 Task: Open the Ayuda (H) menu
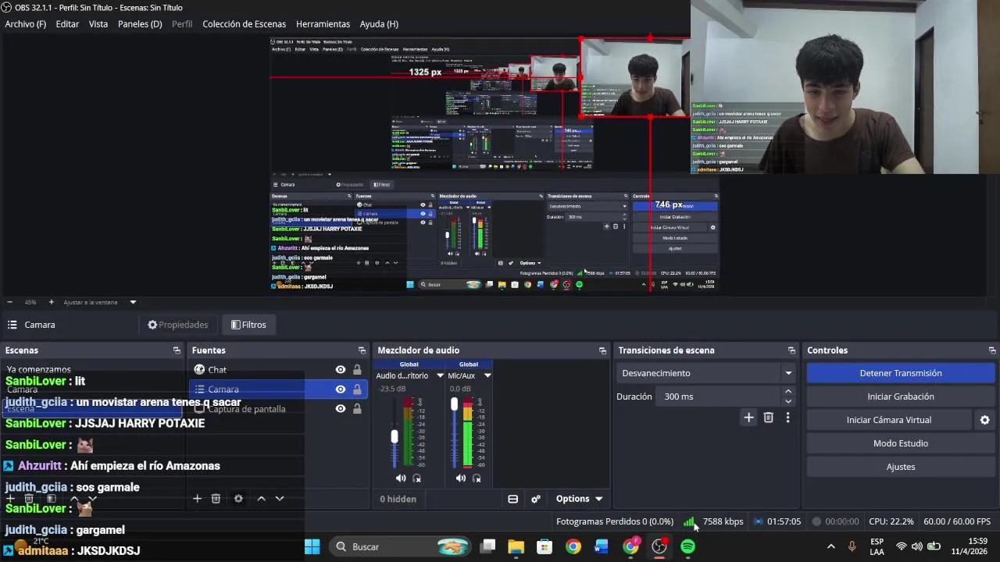(379, 24)
